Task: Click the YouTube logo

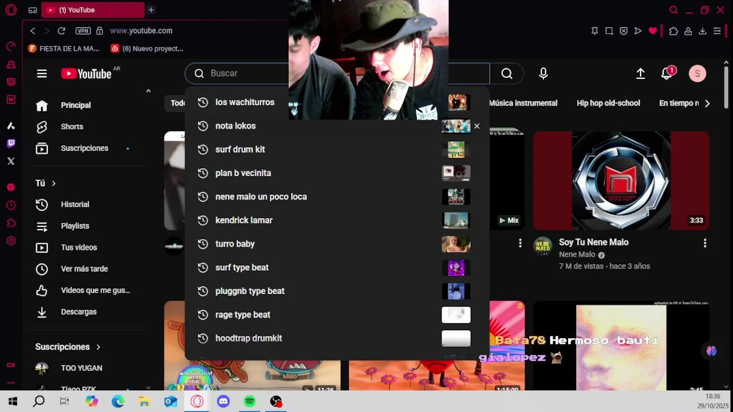Action: pos(86,73)
